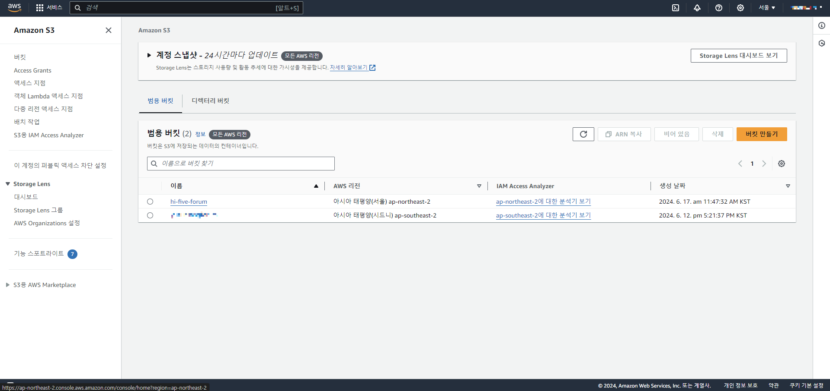830x391 pixels.
Task: Select the ap-southeast-2 bucket radio button
Action: (150, 215)
